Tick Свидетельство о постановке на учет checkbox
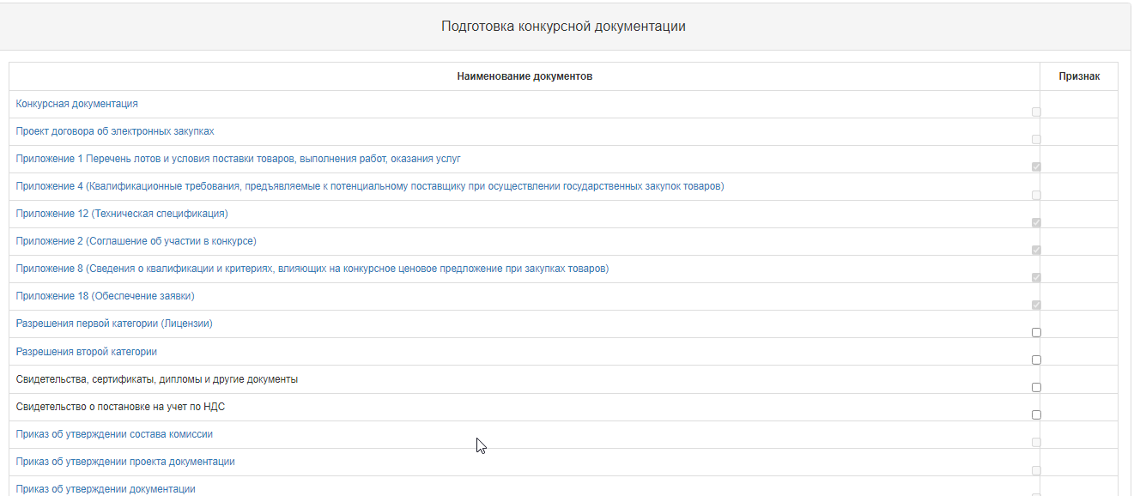Screen dimensions: 1140x496 (x=1036, y=414)
